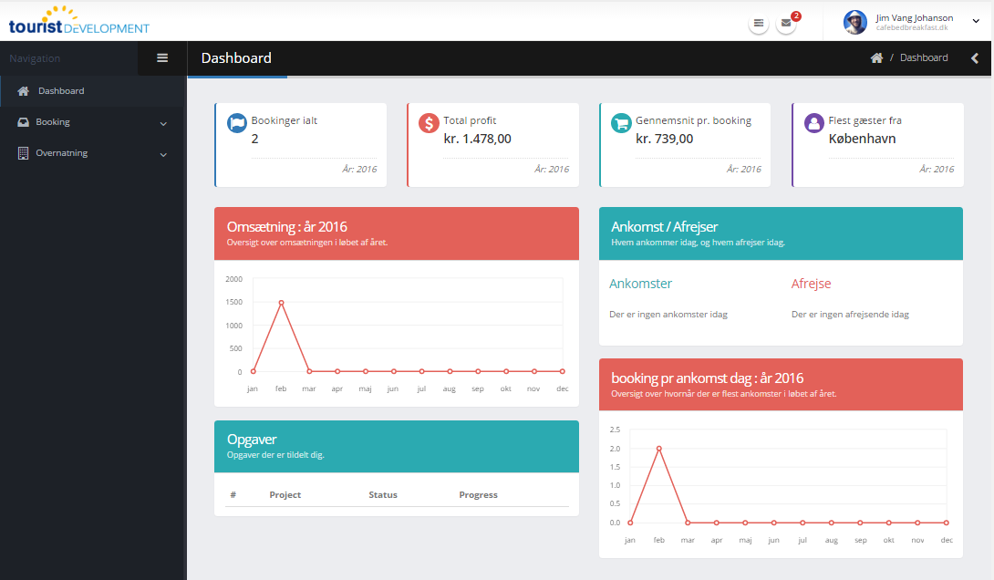Click the user icon on Flest gæster card
Image resolution: width=994 pixels, height=580 pixels.
point(814,123)
